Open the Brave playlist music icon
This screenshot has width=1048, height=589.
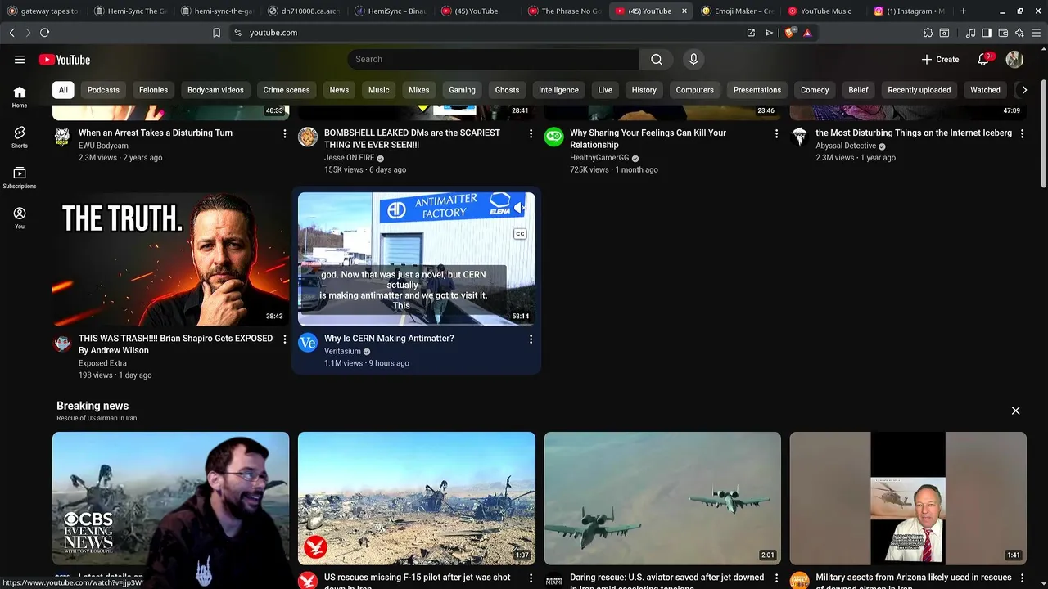click(970, 33)
